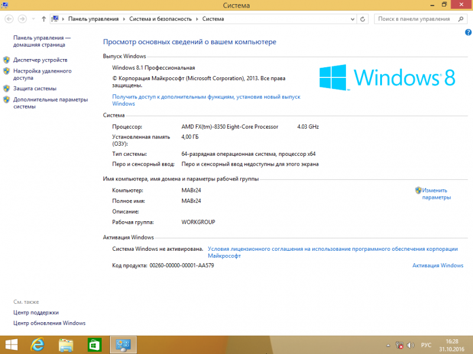This screenshot has height=354, width=473.
Task: Select 'Система и безопасность' breadcrumb
Action: [x=160, y=19]
